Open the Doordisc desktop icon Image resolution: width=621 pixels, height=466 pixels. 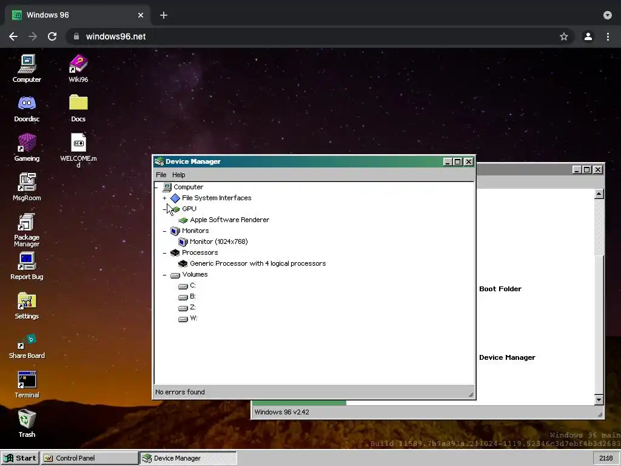click(x=27, y=108)
